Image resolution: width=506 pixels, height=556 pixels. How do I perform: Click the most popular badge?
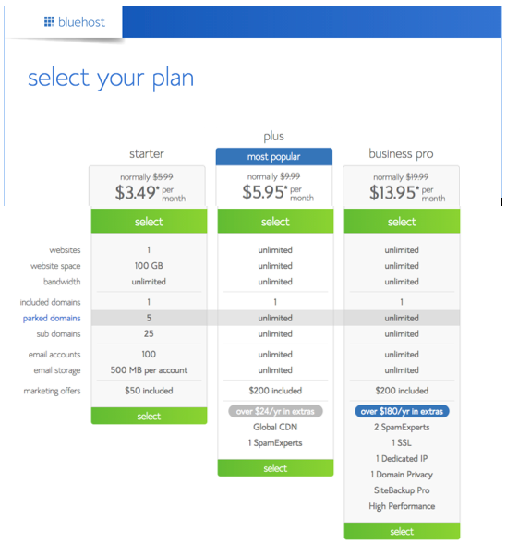coord(274,157)
